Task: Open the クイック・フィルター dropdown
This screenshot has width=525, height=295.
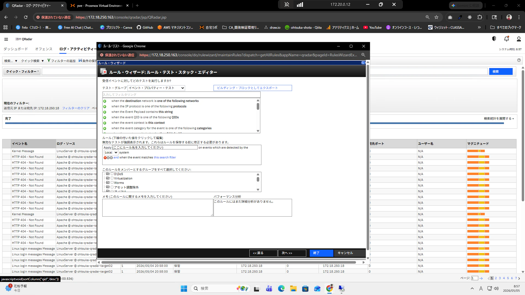Action: coord(22,72)
